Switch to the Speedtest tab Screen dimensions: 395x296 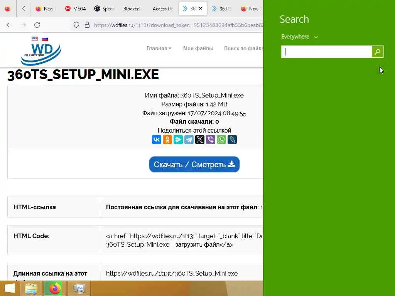tap(104, 8)
